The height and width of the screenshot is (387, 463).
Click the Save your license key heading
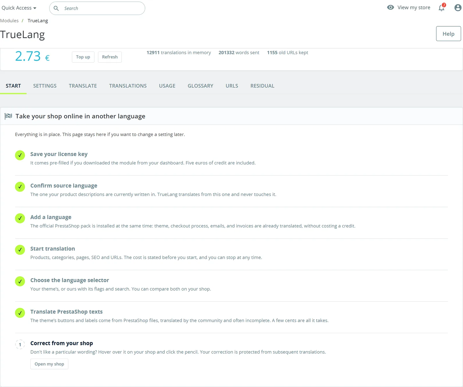59,154
